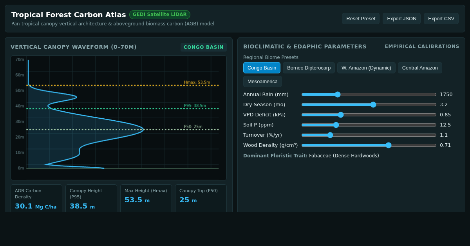This screenshot has width=470, height=246.
Task: Click the Vertical Canopy Waveform heading
Action: pyautogui.click(x=74, y=47)
